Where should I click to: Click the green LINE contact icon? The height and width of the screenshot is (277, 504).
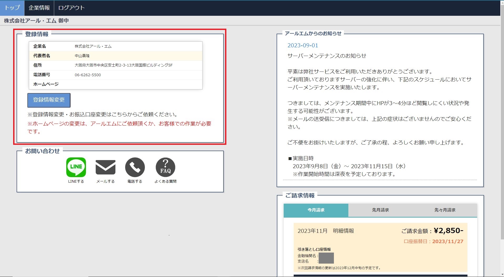pos(76,167)
